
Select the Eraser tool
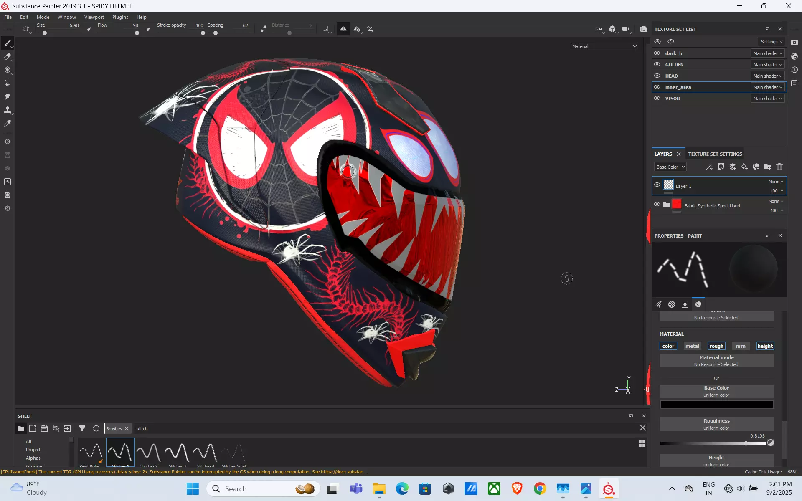pos(8,57)
